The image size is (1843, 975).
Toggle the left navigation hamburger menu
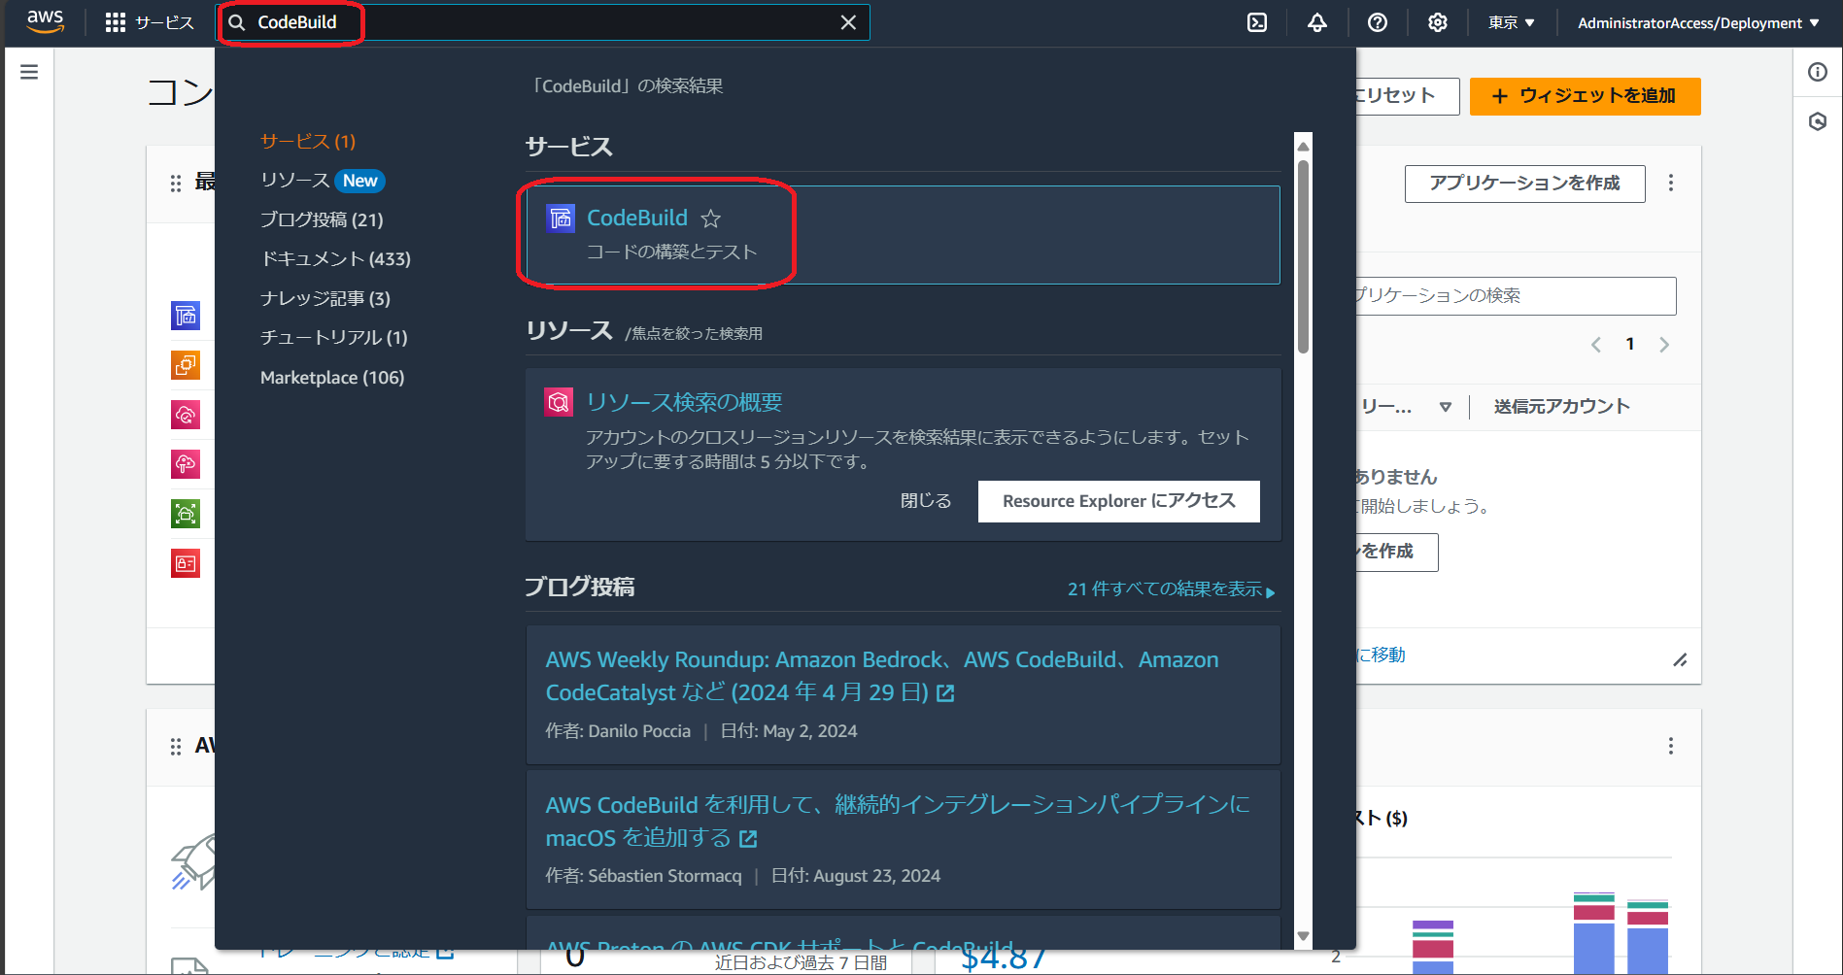28,71
